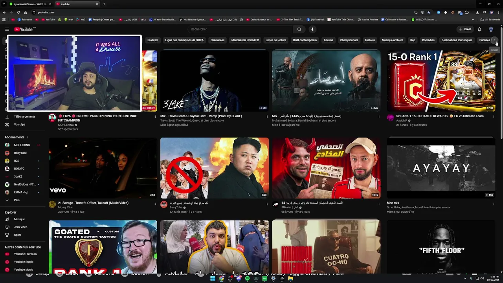The image size is (503, 283).
Task: Select the Listes de lecture chip
Action: pos(276,40)
